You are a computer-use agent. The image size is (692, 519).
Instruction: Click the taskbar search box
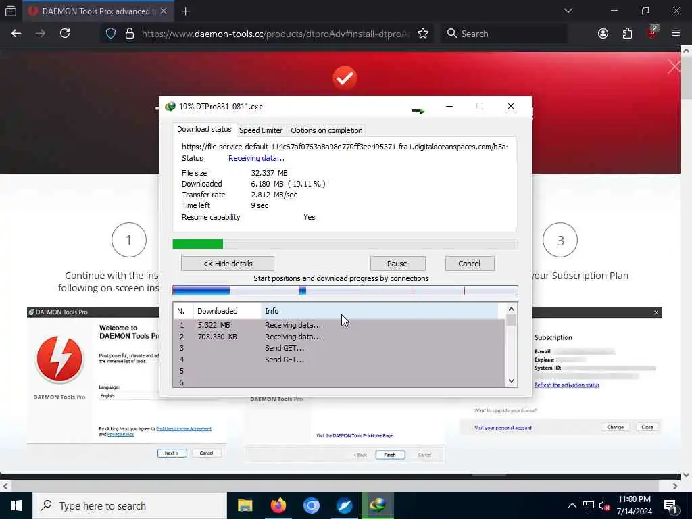129,505
